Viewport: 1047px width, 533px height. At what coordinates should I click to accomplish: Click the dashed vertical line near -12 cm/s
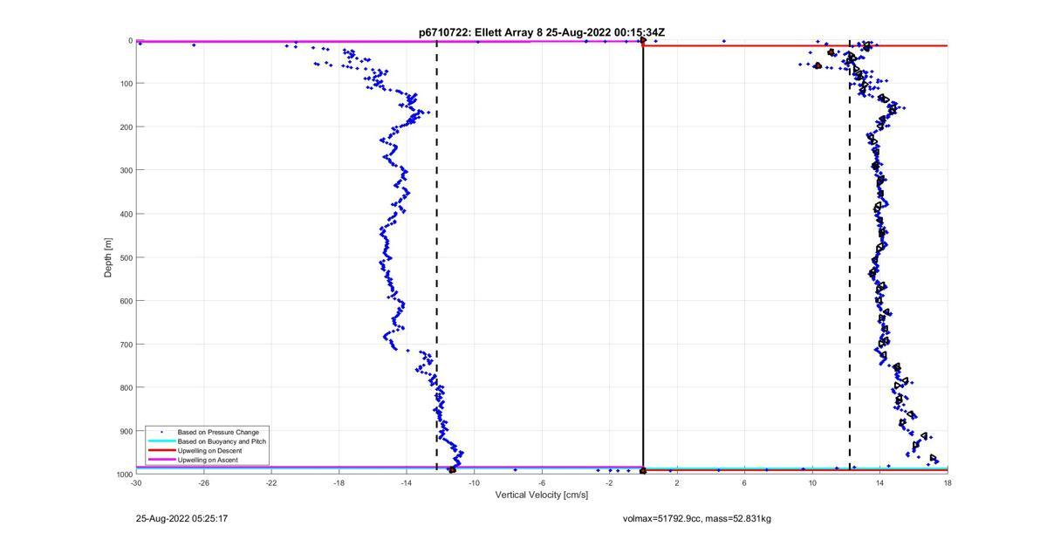(436, 257)
